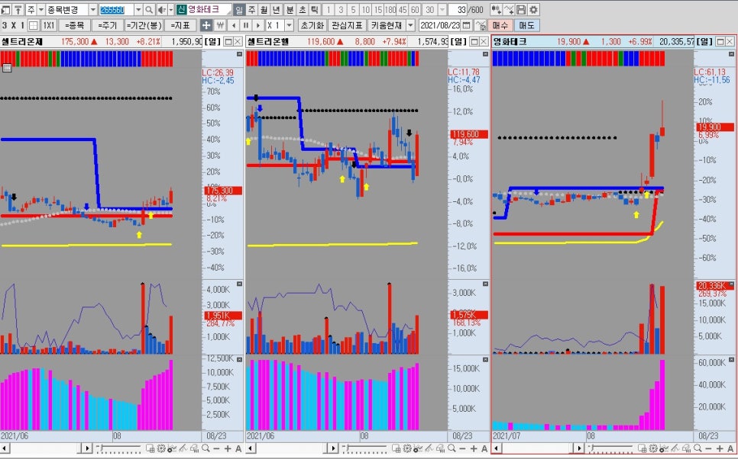The height and width of the screenshot is (459, 738).
Task: Click the replay step-back arrow
Action: pos(234,25)
